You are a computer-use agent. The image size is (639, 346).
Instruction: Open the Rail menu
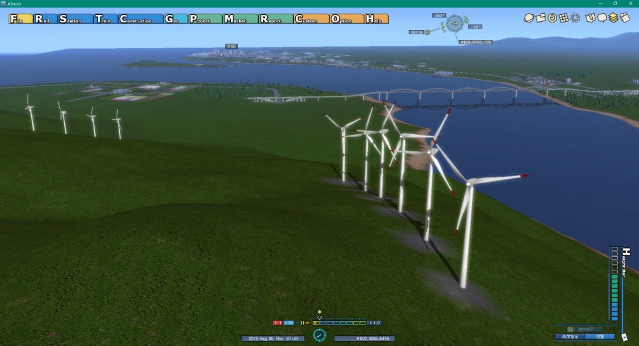(45, 19)
